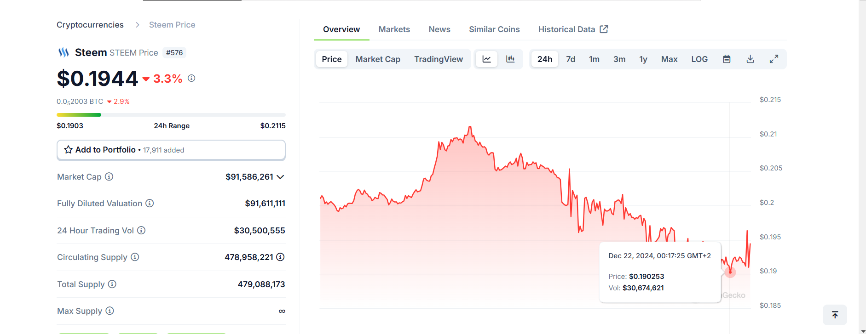Open the Historical Data link

[573, 29]
